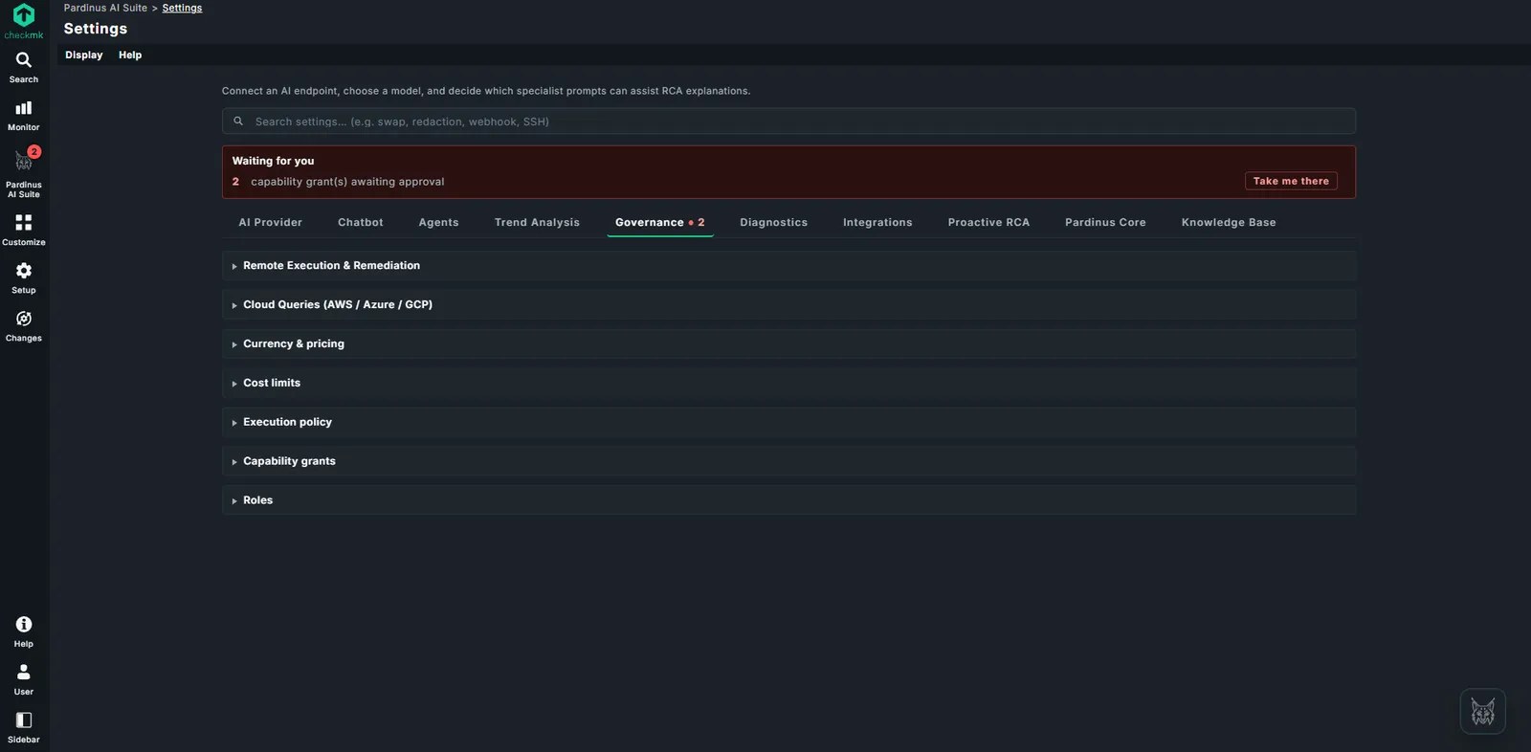Expand Currency & pricing section

788,344
